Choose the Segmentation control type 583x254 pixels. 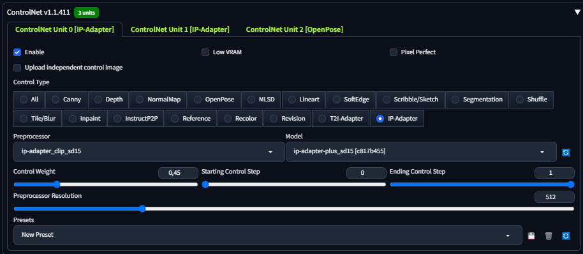[476, 100]
